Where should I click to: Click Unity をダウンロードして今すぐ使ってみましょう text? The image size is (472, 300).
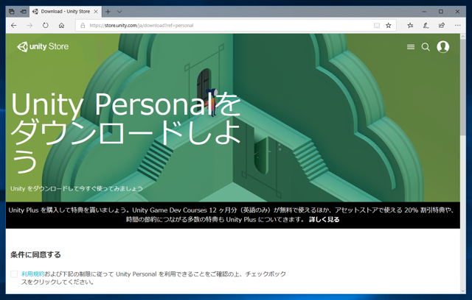pos(77,189)
